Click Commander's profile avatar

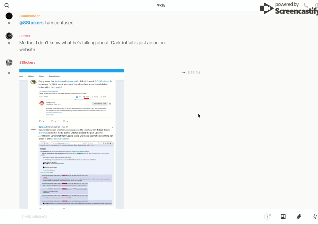click(9, 16)
